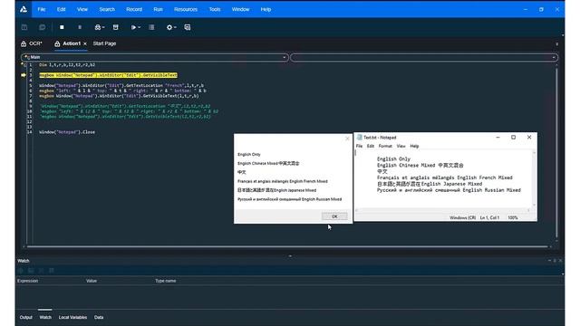Click the UFT application logo icon
Image resolution: width=580 pixels, height=326 pixels.
coord(24,9)
